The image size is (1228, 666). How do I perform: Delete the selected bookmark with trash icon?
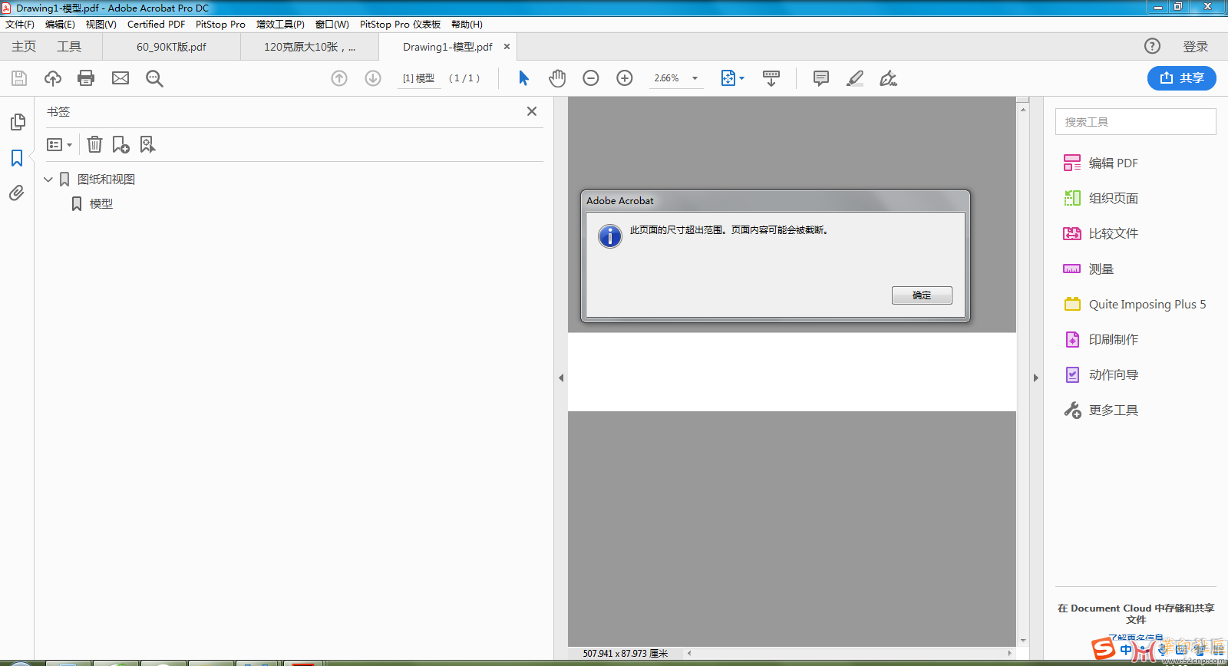coord(94,144)
